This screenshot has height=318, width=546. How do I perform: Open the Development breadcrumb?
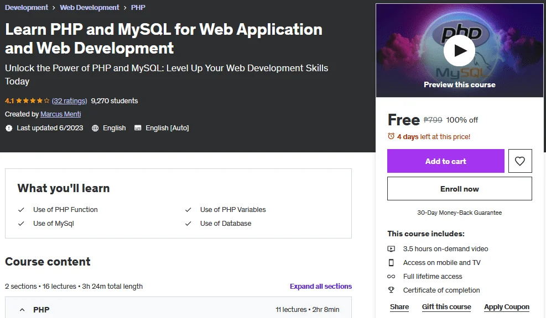pos(27,7)
